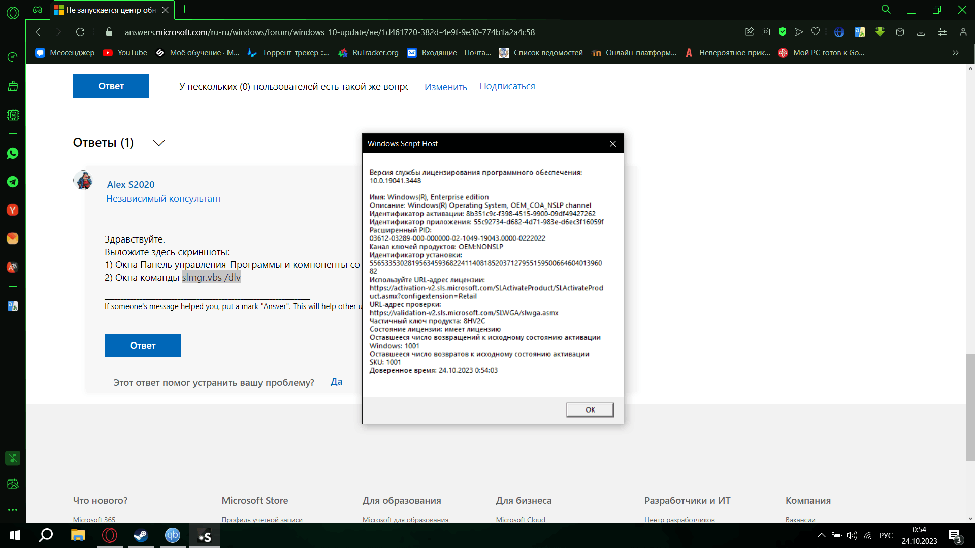Click the address bar URL
Image resolution: width=975 pixels, height=548 pixels.
330,32
